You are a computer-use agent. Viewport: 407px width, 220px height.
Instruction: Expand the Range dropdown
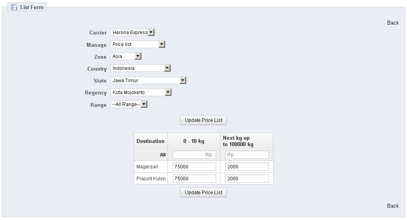pos(129,104)
